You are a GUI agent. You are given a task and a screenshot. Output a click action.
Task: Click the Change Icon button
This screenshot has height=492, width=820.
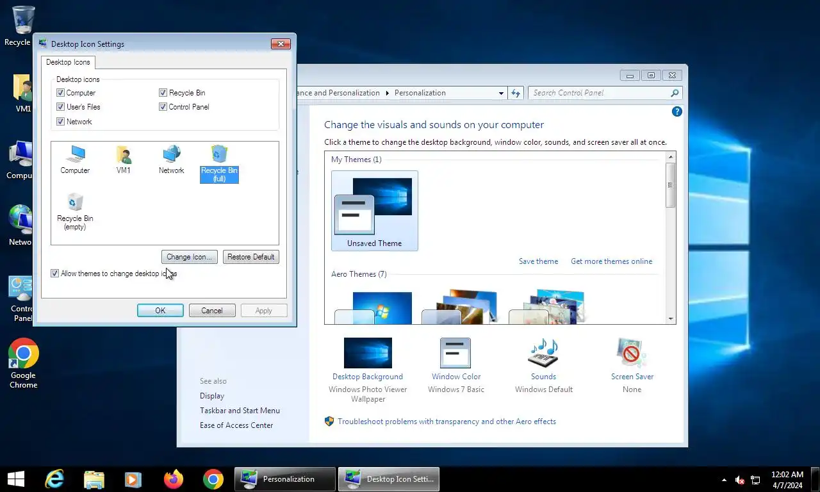tap(190, 257)
